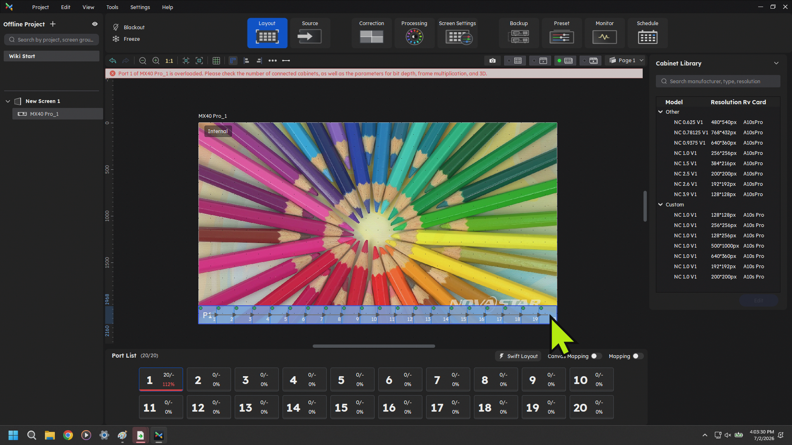Enable the single clapperboard display mode

pyautogui.click(x=540, y=61)
